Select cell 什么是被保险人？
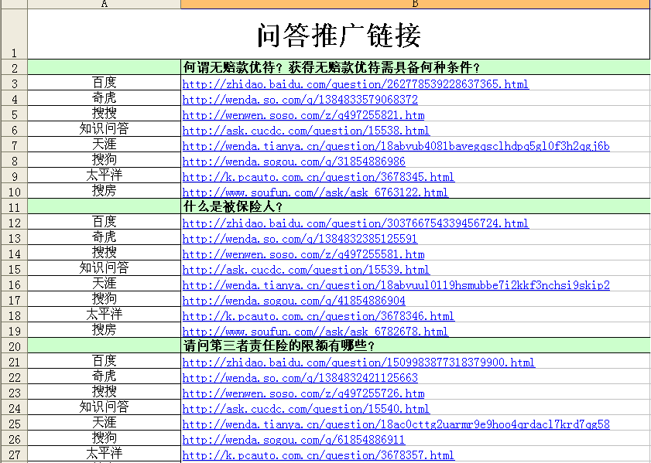The image size is (651, 463). (x=416, y=206)
